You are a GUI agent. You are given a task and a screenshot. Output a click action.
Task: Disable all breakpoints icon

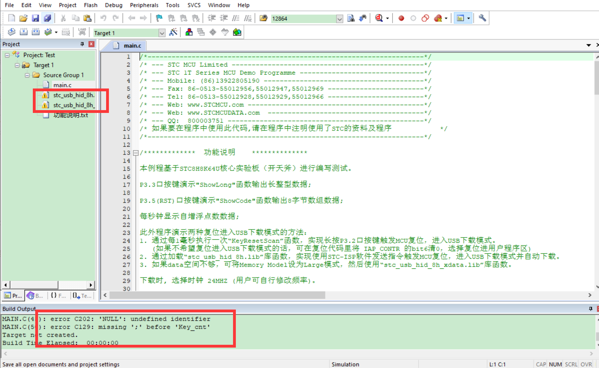(x=425, y=18)
